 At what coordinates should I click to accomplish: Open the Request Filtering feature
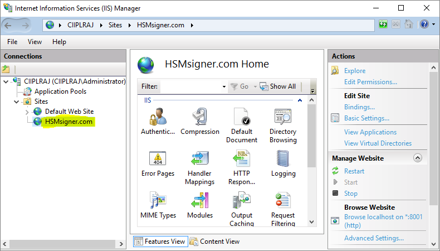pyautogui.click(x=283, y=200)
